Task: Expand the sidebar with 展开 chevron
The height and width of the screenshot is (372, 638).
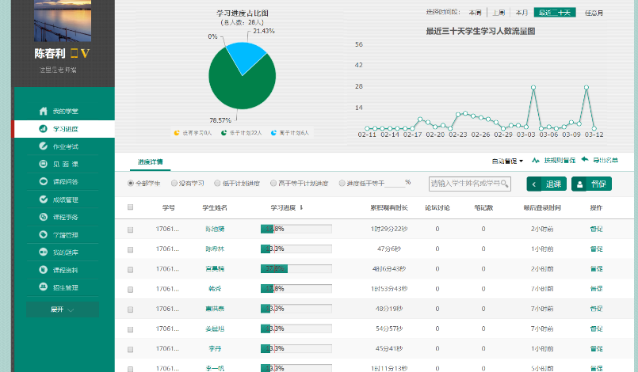Action: [x=71, y=309]
